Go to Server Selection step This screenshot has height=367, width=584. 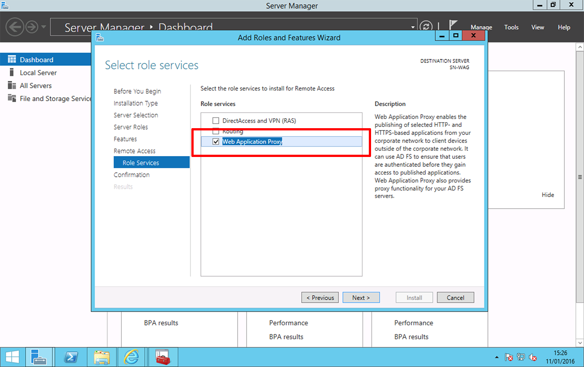136,115
